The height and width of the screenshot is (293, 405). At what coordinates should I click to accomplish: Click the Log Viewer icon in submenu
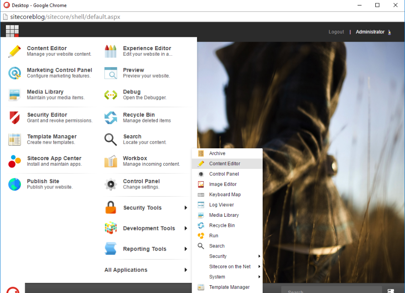(x=201, y=205)
